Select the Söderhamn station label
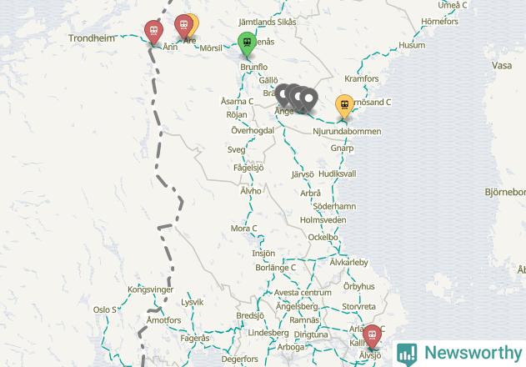This screenshot has width=526, height=367. pos(334,206)
